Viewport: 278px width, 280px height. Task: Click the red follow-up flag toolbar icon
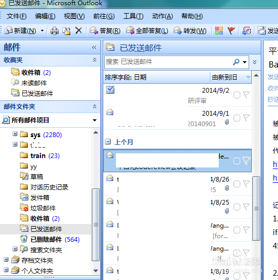coord(231,31)
